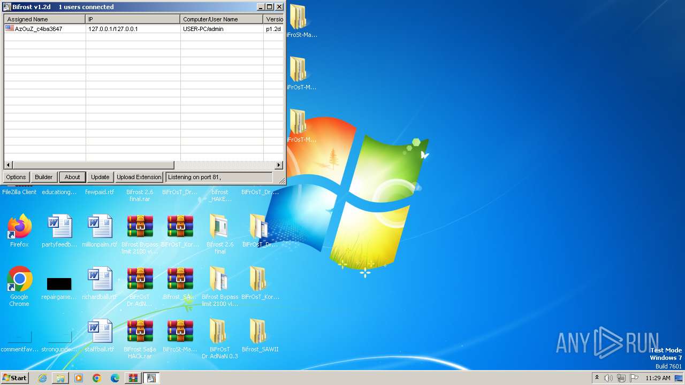Select the AzOuZ_c4ba3647 connected user row
This screenshot has height=385, width=685.
click(x=143, y=29)
